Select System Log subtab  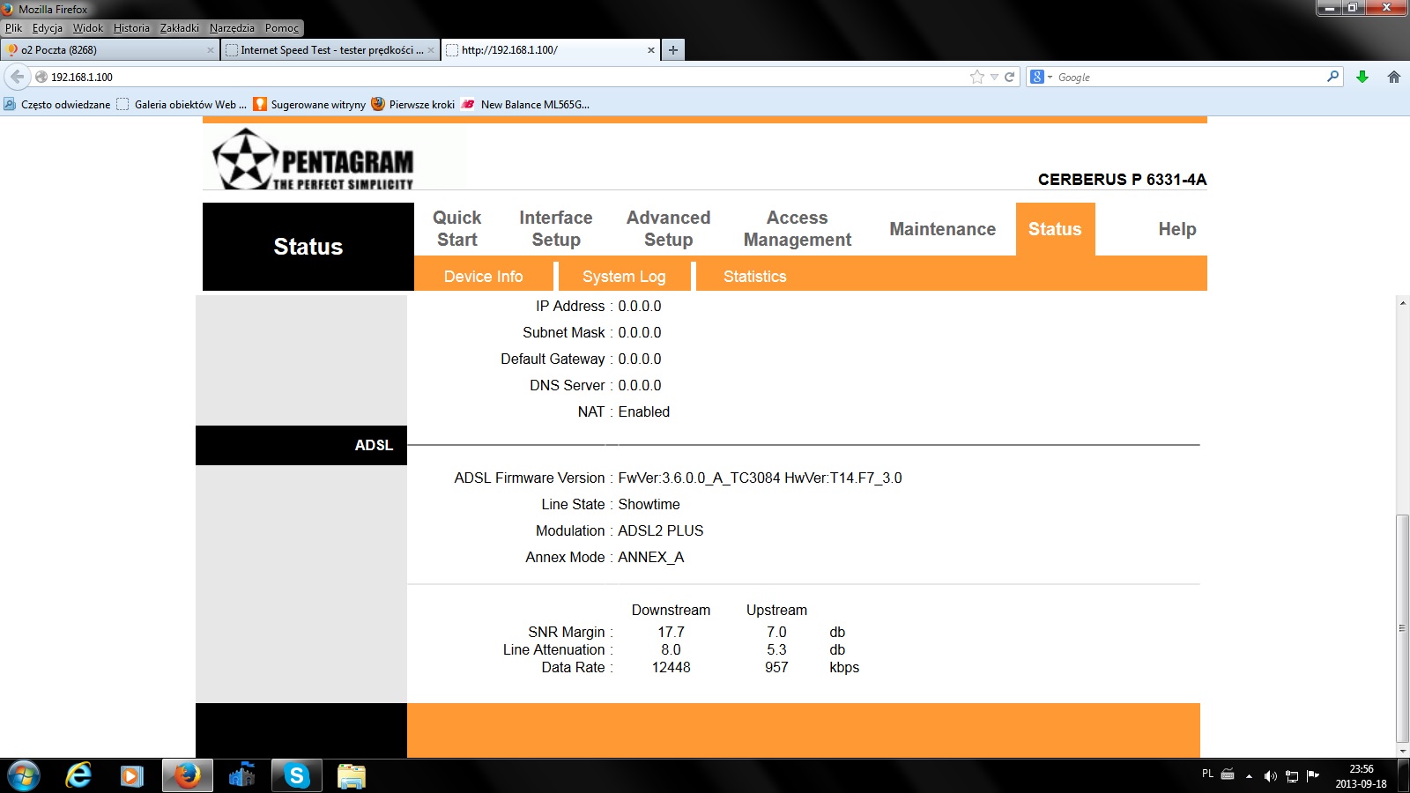[624, 277]
